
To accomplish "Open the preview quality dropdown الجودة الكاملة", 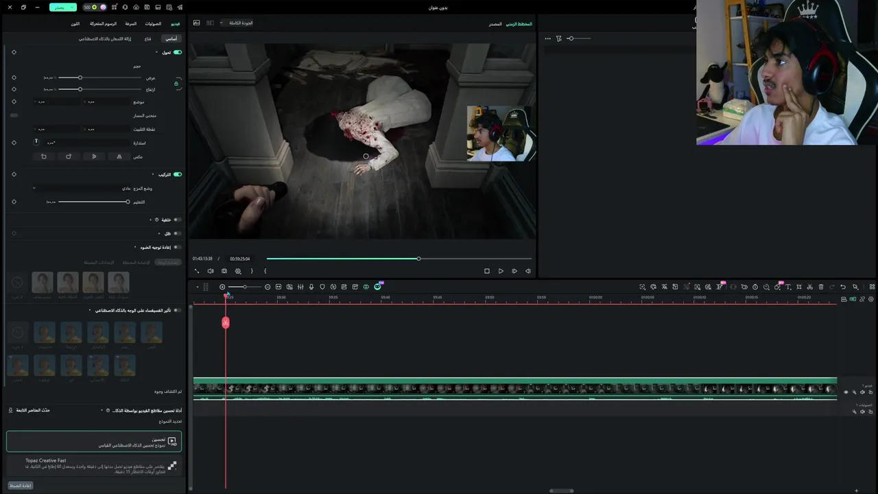I will 237,23.
